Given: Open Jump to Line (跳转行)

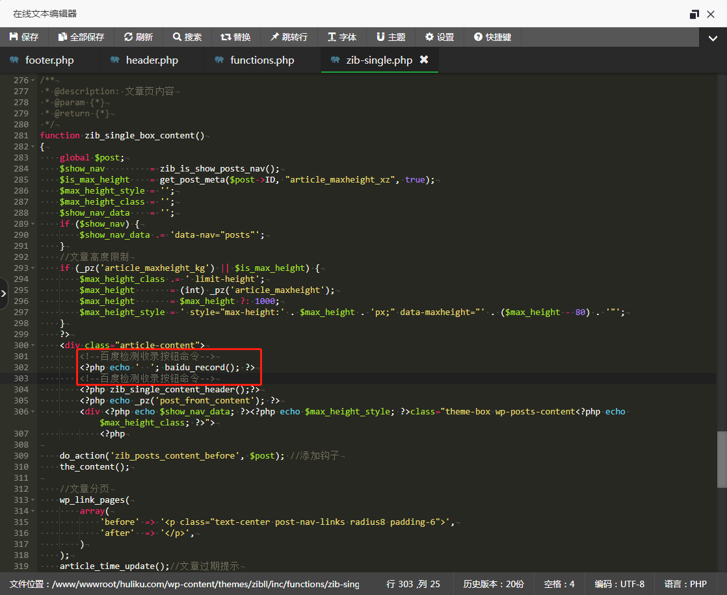Looking at the screenshot, I should pyautogui.click(x=289, y=37).
